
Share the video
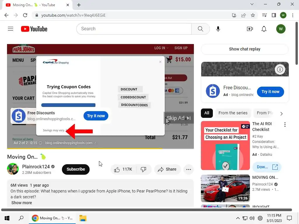[167, 169]
